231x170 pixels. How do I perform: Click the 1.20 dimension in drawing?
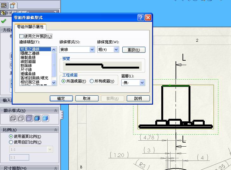119,155
